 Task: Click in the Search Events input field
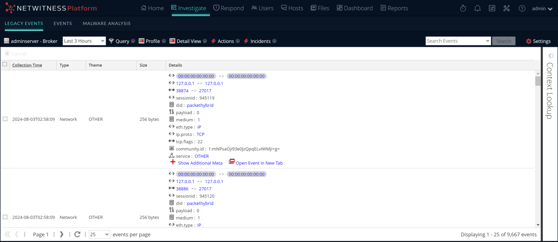click(x=455, y=41)
